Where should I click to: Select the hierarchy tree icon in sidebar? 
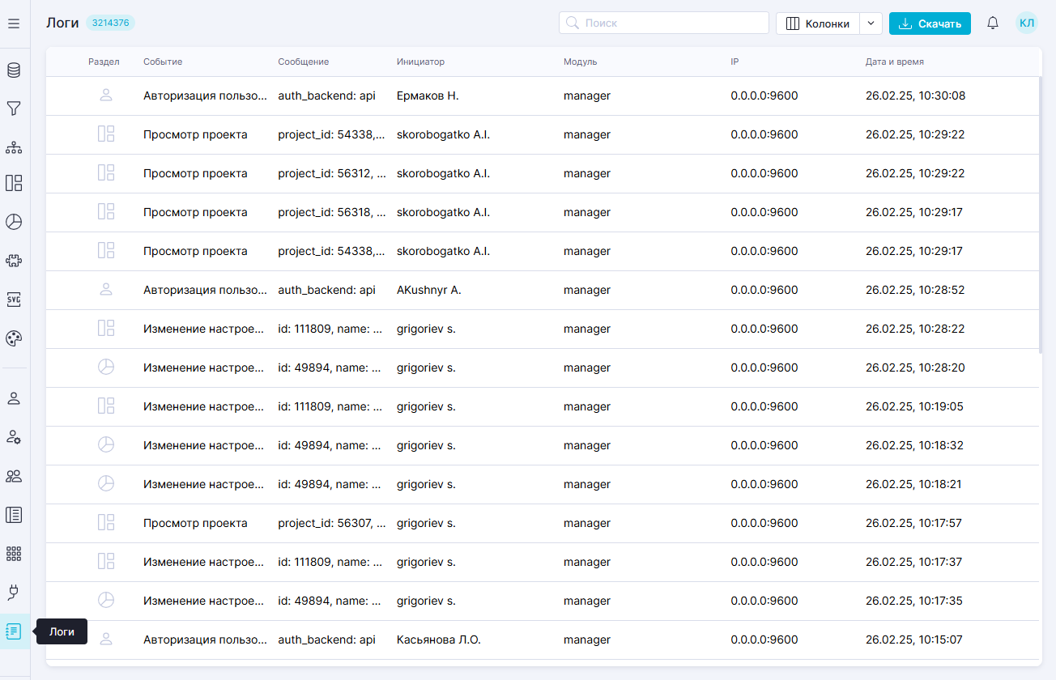14,147
